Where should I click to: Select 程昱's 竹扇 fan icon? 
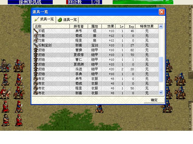pos(36,40)
